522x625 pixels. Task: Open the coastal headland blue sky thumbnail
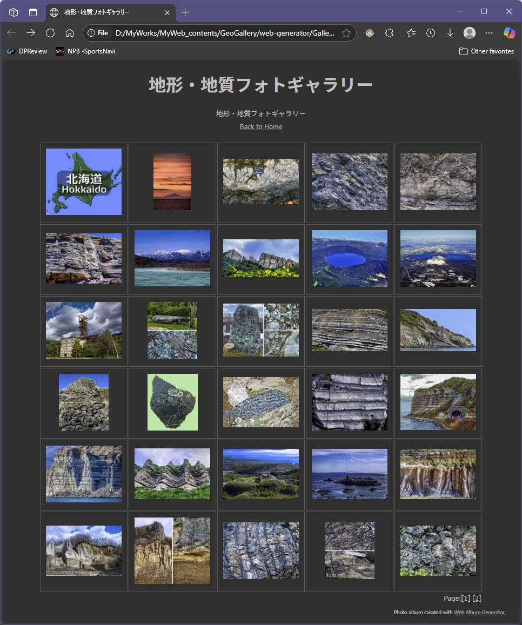pos(438,330)
